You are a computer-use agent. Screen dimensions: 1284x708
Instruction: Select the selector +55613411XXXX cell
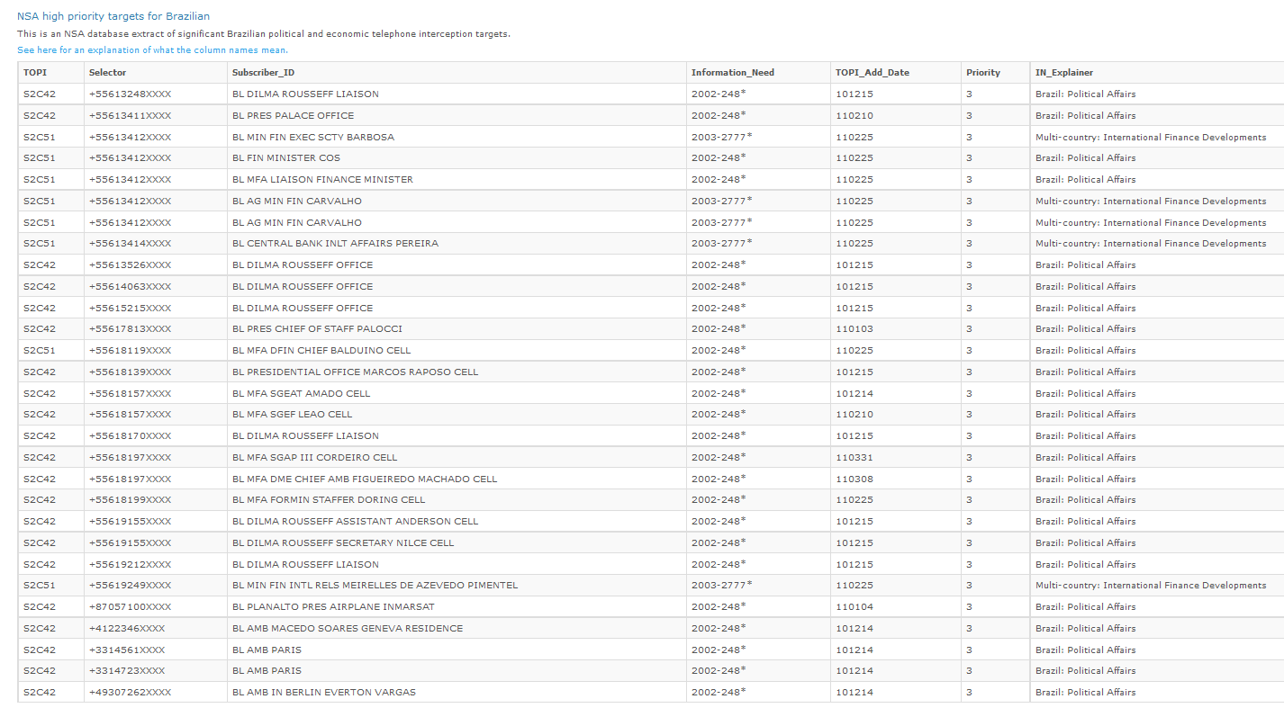(154, 115)
